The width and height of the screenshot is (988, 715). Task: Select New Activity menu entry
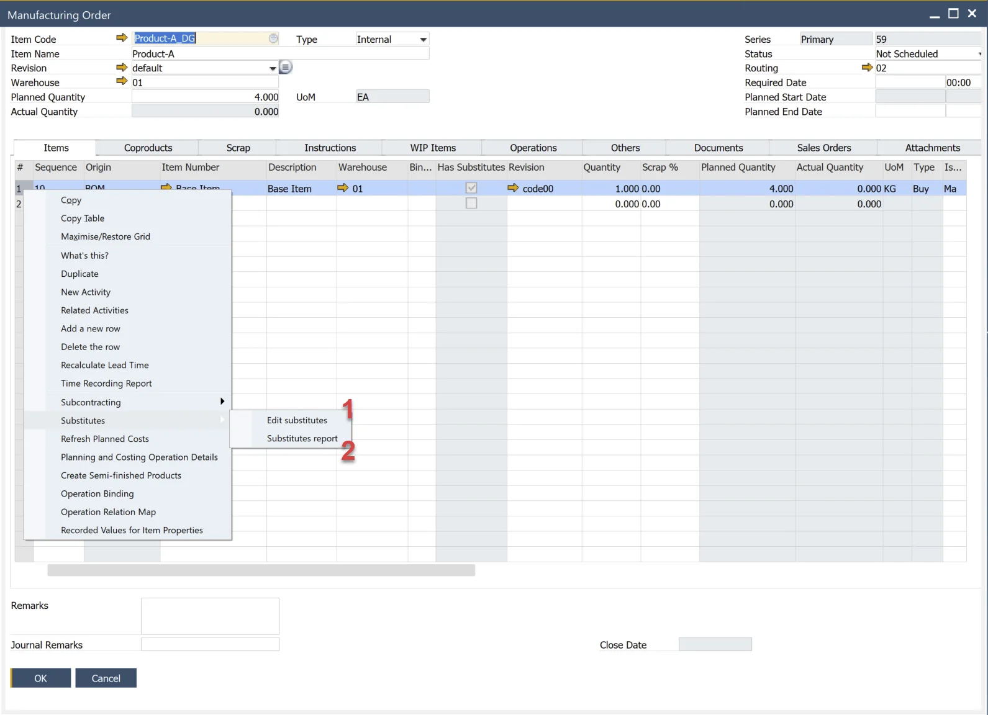coord(127,292)
